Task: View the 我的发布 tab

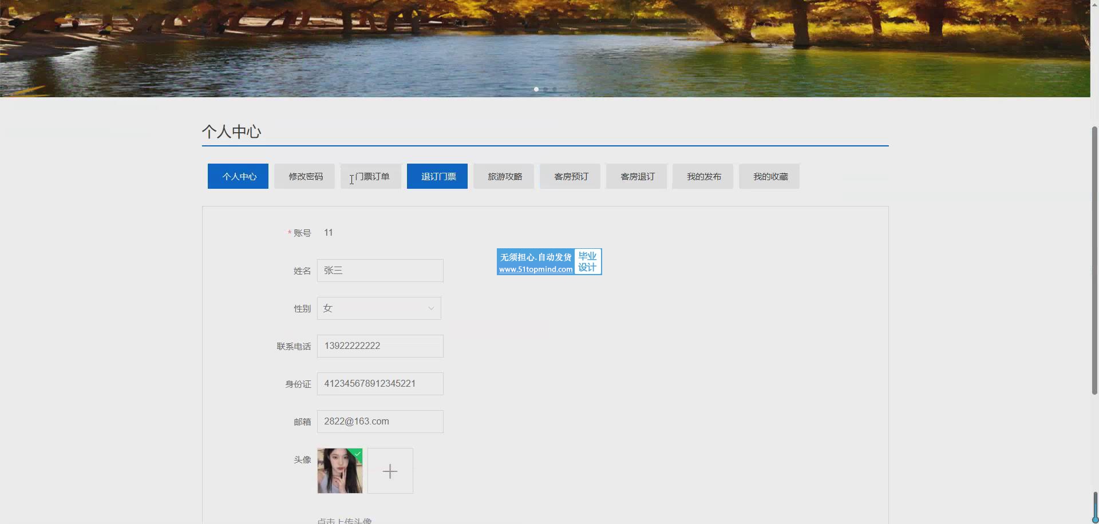Action: (703, 176)
